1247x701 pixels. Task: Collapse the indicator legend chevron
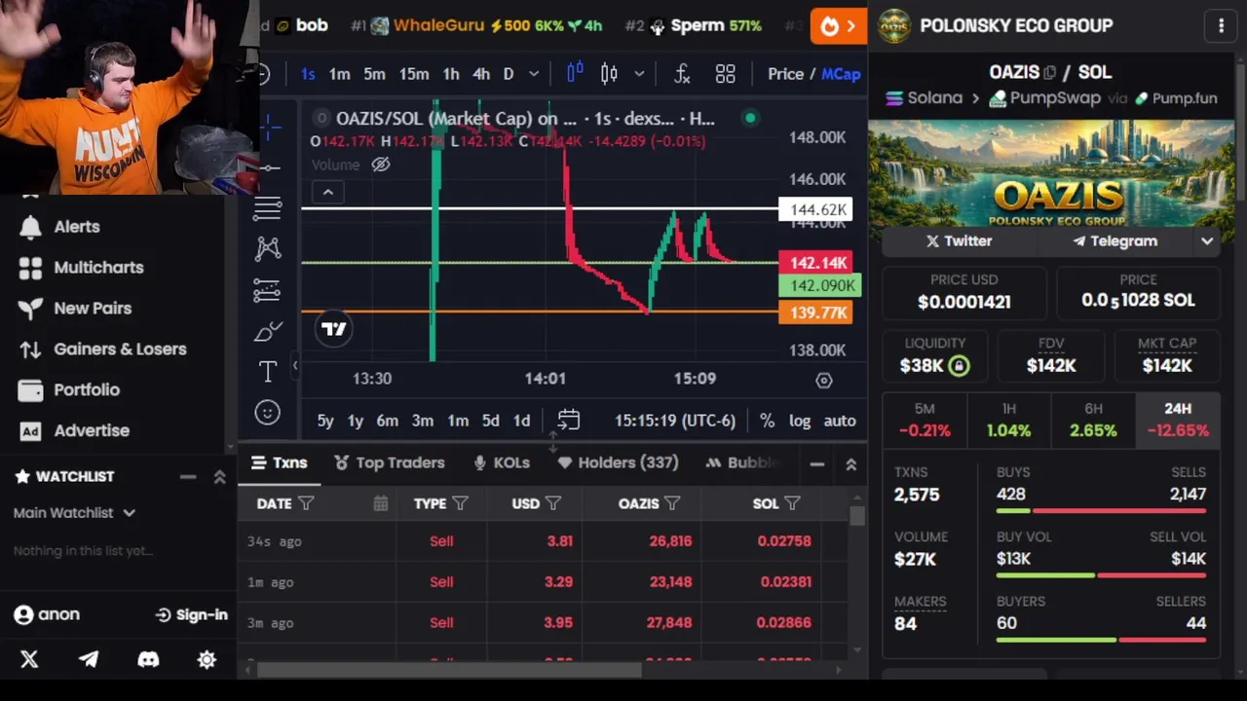click(x=328, y=193)
